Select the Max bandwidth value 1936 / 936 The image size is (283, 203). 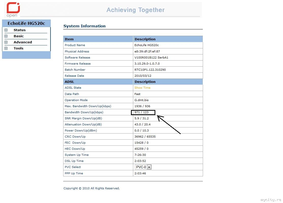click(x=142, y=106)
